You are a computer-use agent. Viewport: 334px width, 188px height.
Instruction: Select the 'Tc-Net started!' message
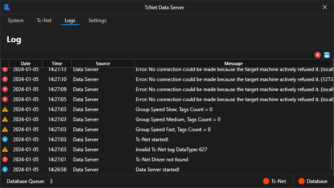pos(152,140)
